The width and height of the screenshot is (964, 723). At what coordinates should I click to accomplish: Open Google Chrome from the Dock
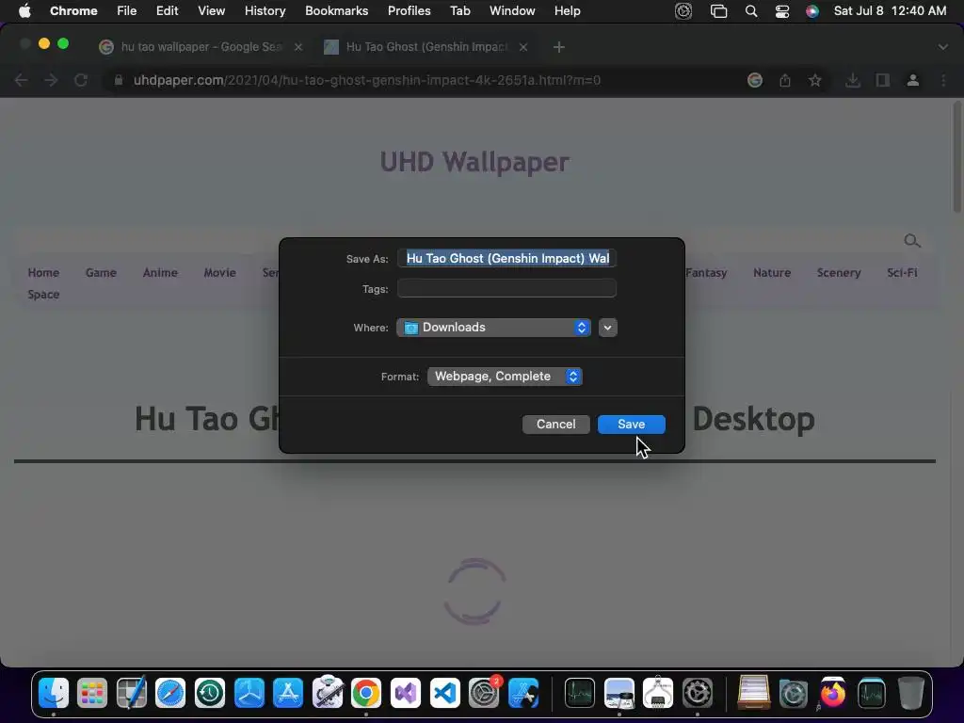(x=366, y=694)
